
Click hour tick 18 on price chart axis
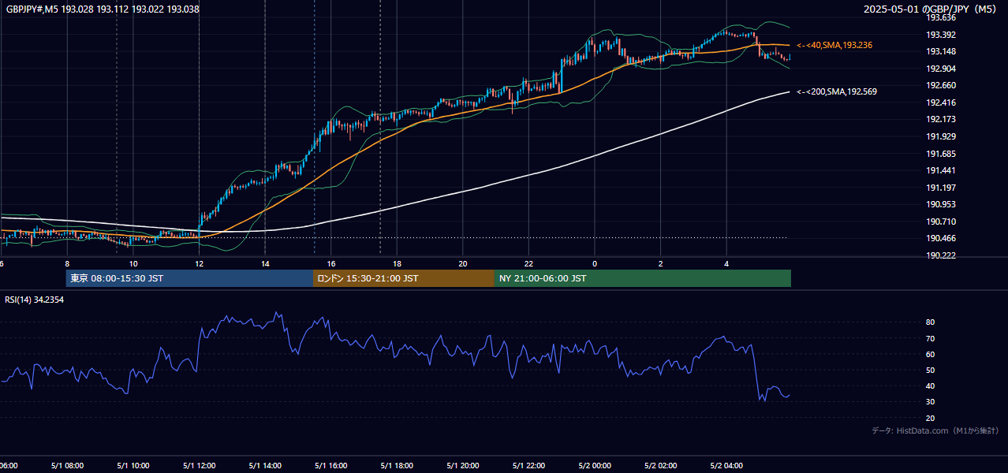click(397, 264)
